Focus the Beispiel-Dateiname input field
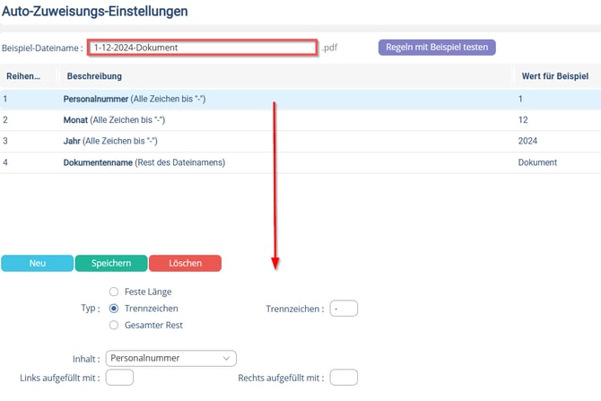This screenshot has height=401, width=601. coord(202,48)
